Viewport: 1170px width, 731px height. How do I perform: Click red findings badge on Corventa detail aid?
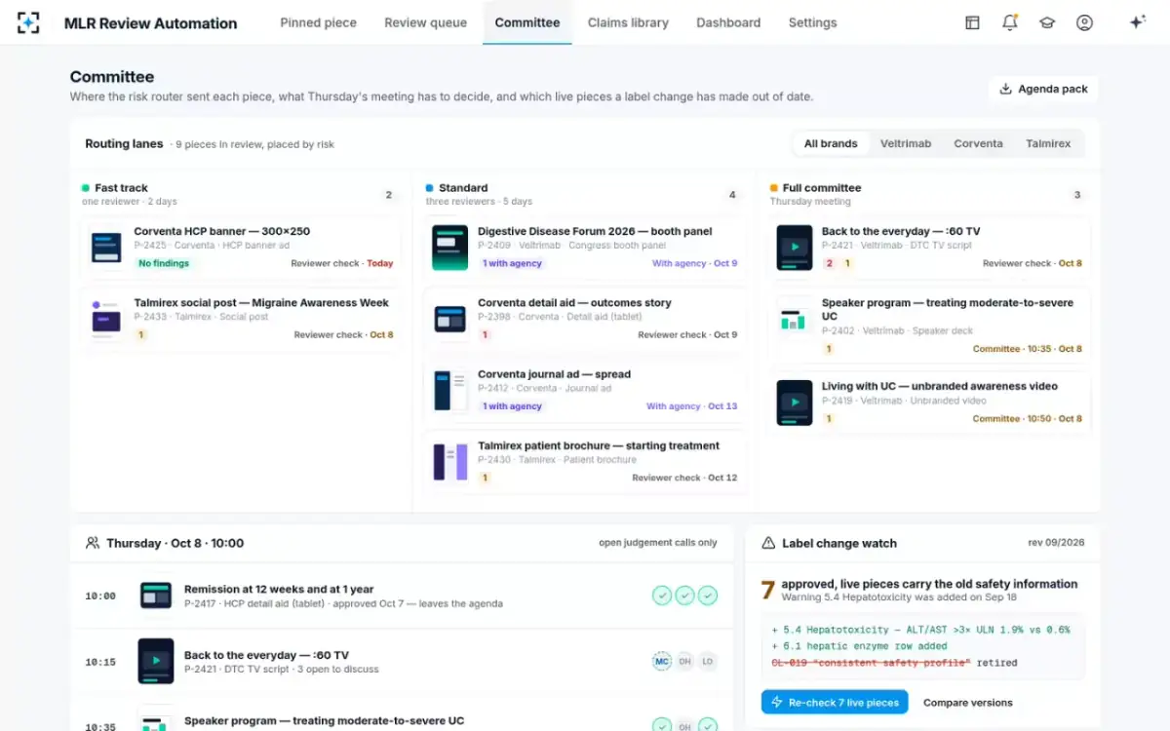click(x=485, y=334)
